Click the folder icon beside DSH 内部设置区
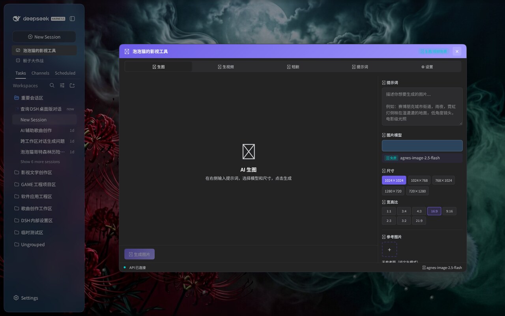This screenshot has width=505, height=316. point(17,220)
